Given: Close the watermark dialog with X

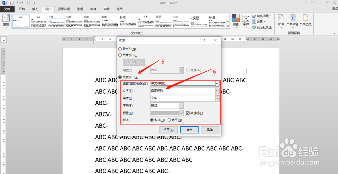Looking at the screenshot, I should 215,40.
